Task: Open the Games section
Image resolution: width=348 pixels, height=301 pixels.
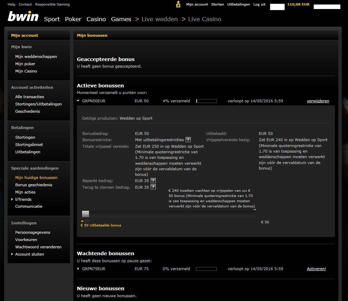Action: pyautogui.click(x=121, y=19)
